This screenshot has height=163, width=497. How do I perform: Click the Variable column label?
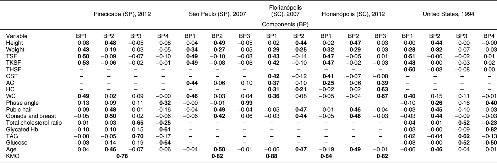(16, 36)
